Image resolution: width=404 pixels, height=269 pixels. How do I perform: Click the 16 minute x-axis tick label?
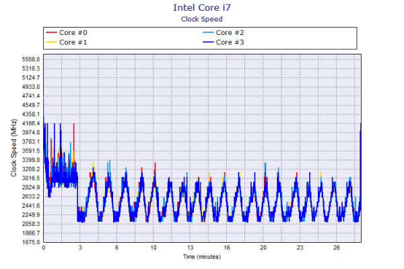click(x=227, y=247)
